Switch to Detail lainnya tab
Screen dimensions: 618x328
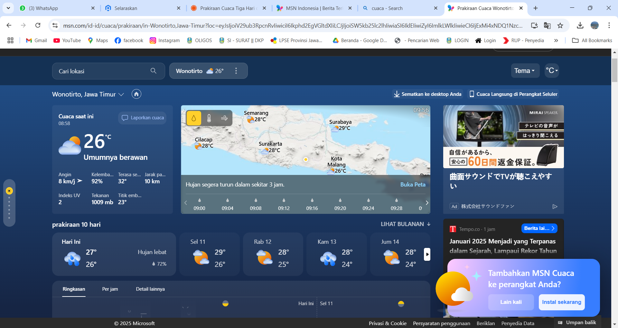point(150,289)
